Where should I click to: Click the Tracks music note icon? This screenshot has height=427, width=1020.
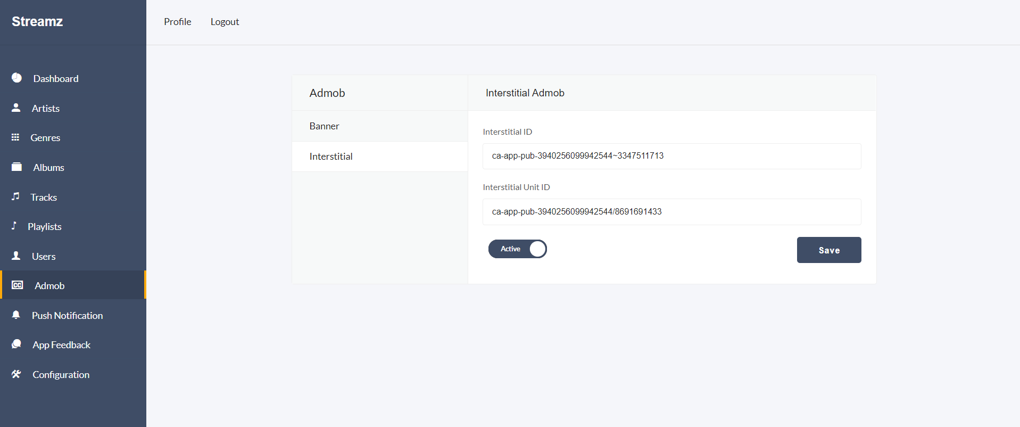[16, 196]
